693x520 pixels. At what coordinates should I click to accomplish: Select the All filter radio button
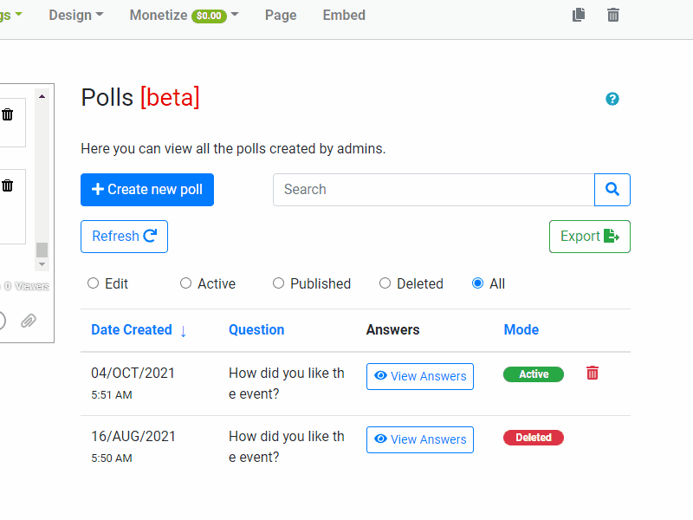pyautogui.click(x=477, y=283)
